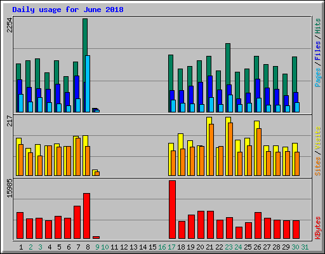This screenshot has height=254, width=325.
Task: Click day 27 on the x-axis
Action: [267, 247]
